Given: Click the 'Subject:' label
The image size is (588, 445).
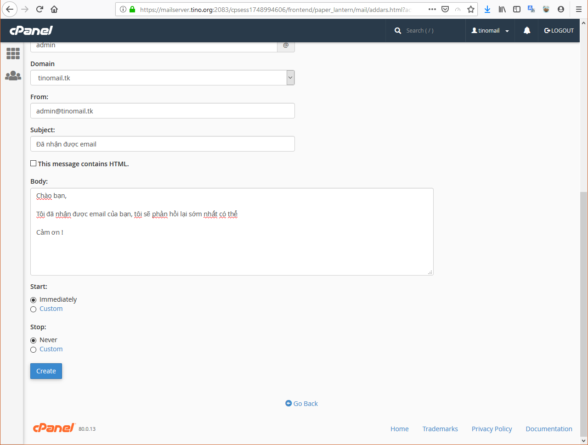Looking at the screenshot, I should click(43, 130).
